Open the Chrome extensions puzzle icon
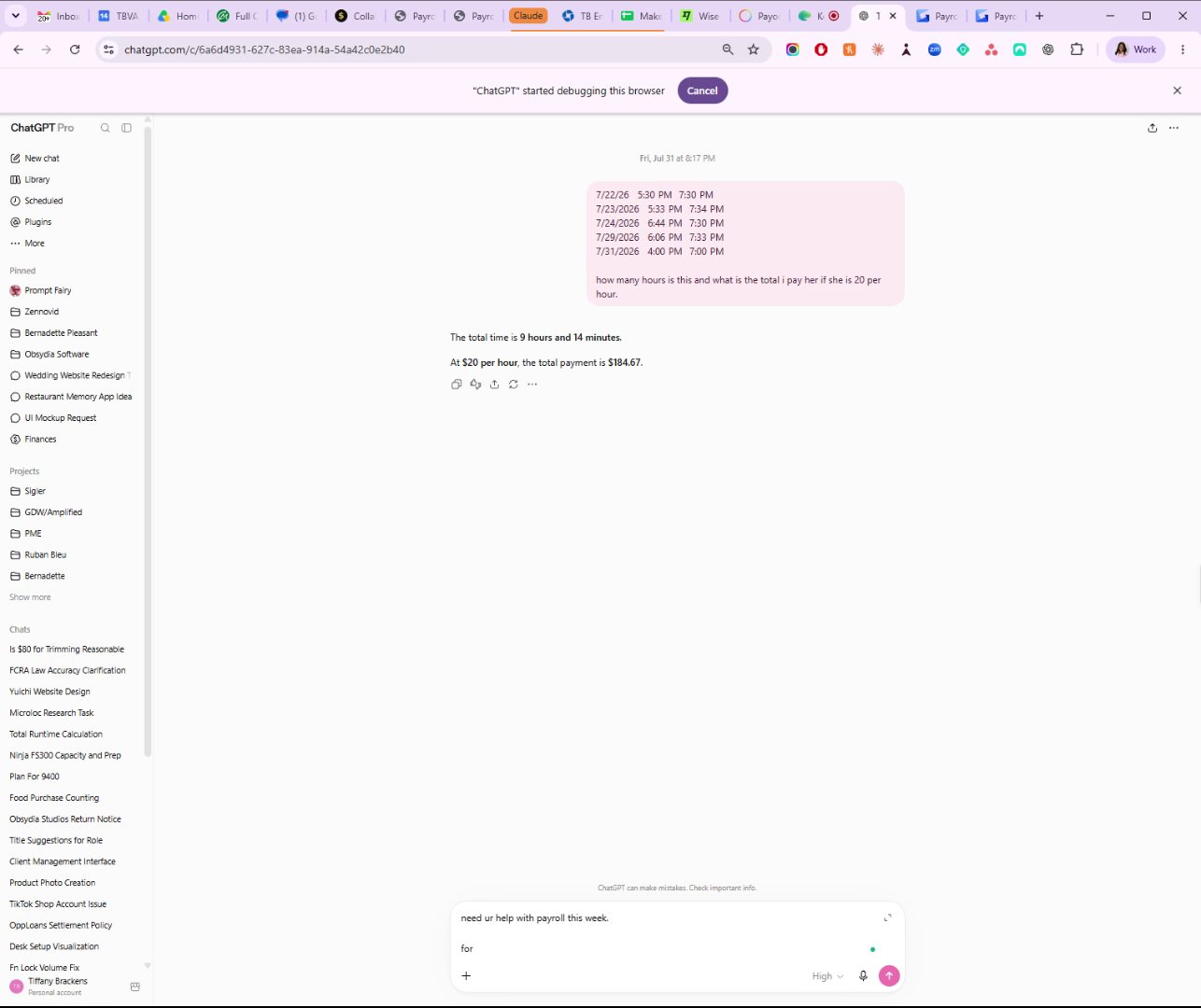Screen dimensions: 1201x1008 click(x=1077, y=49)
